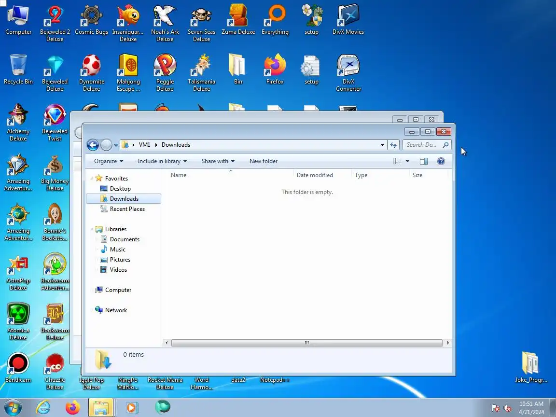The width and height of the screenshot is (556, 417).
Task: Open the Share with menu
Action: coord(218,161)
